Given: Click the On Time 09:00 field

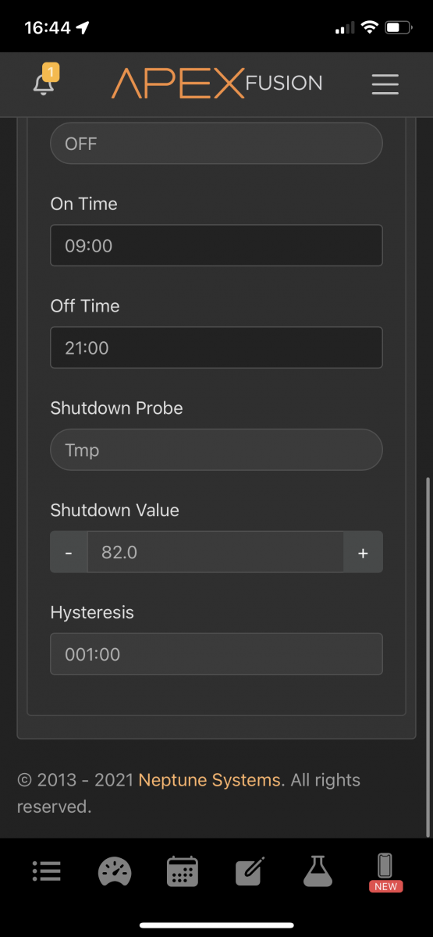Looking at the screenshot, I should (x=216, y=245).
